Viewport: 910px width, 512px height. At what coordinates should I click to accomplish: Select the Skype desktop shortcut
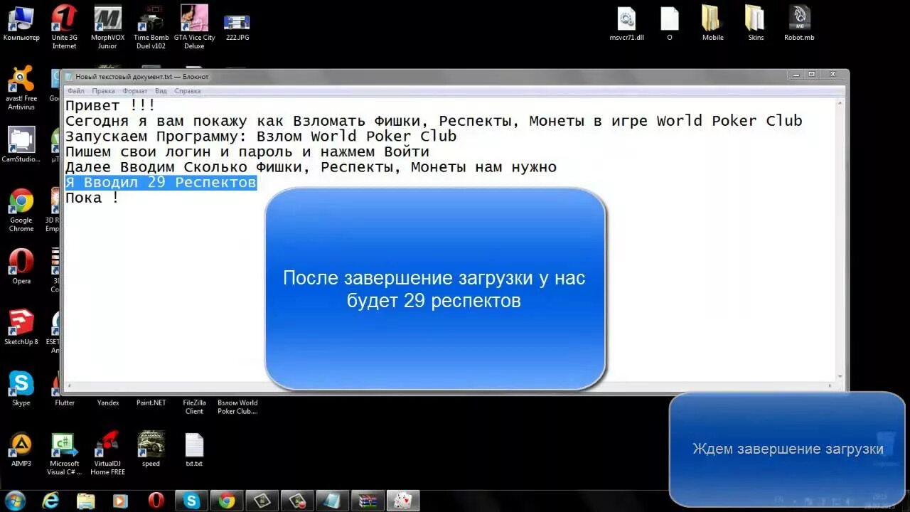(x=21, y=388)
